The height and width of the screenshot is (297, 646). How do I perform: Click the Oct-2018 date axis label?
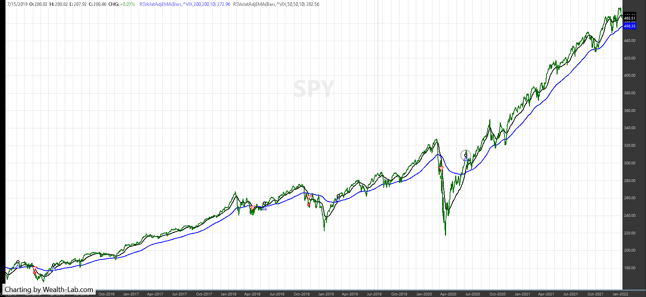(x=301, y=294)
